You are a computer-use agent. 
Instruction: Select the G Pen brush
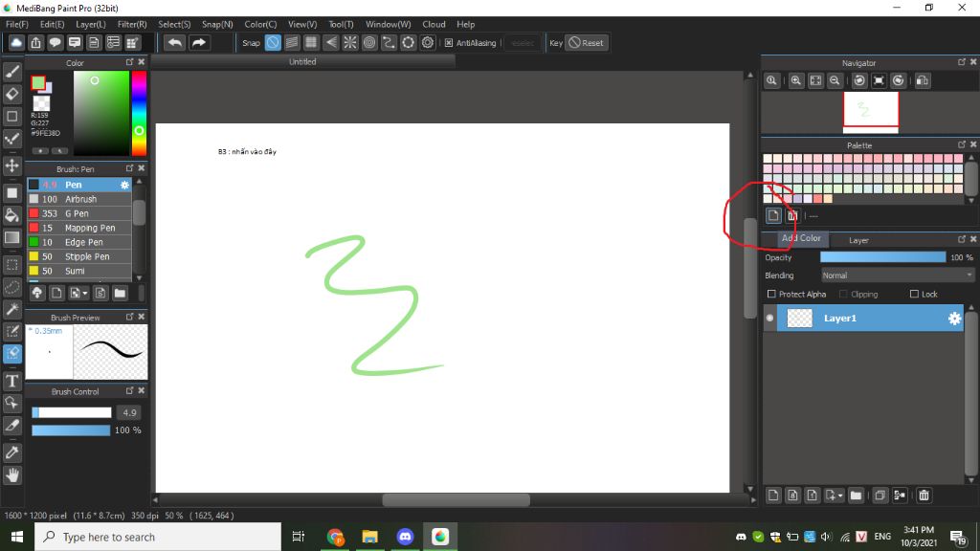point(79,213)
